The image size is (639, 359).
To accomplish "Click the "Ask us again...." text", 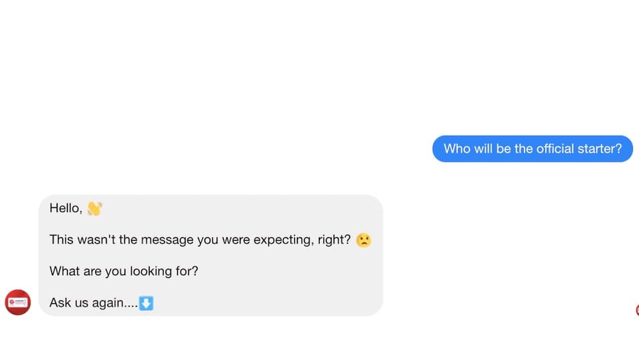I will pyautogui.click(x=93, y=303).
